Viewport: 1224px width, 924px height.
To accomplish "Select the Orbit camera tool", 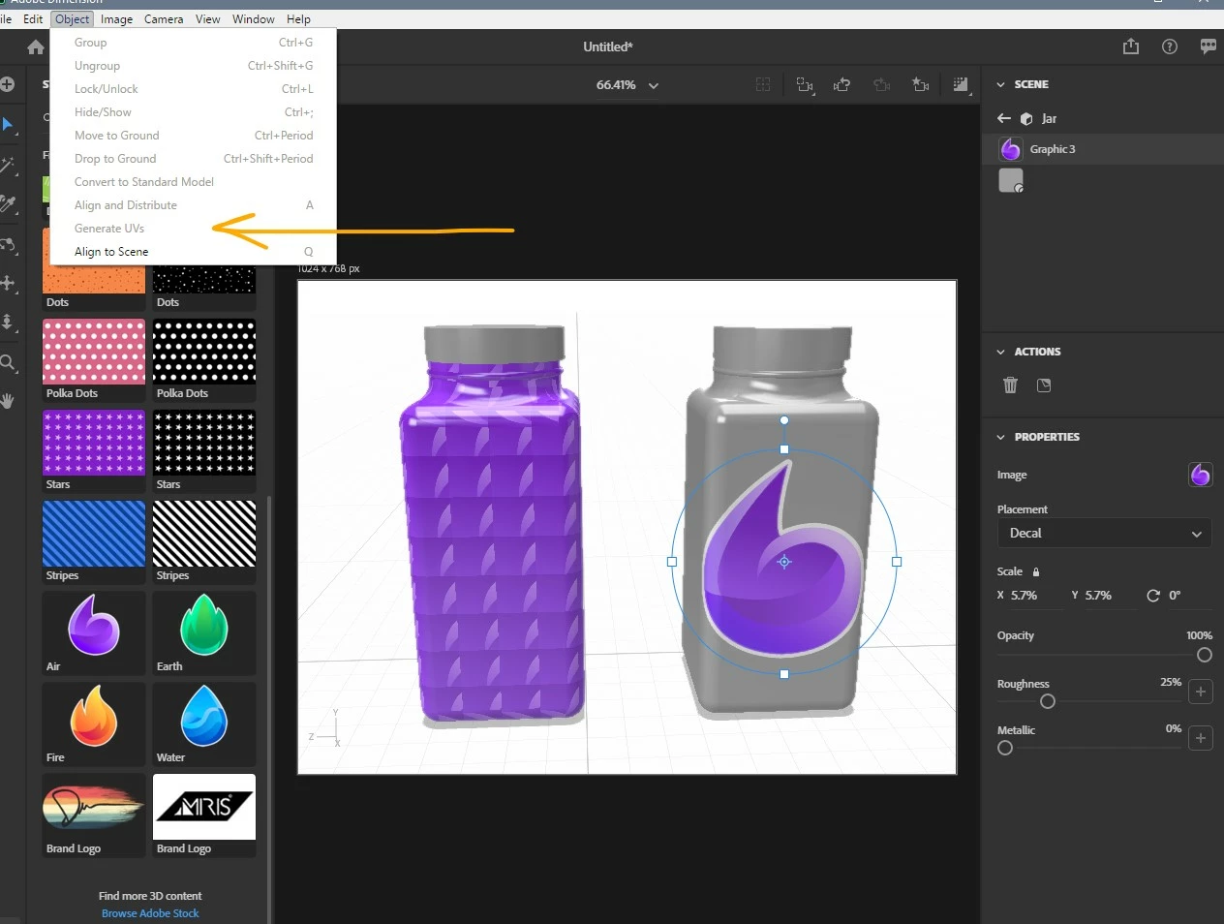I will point(8,244).
